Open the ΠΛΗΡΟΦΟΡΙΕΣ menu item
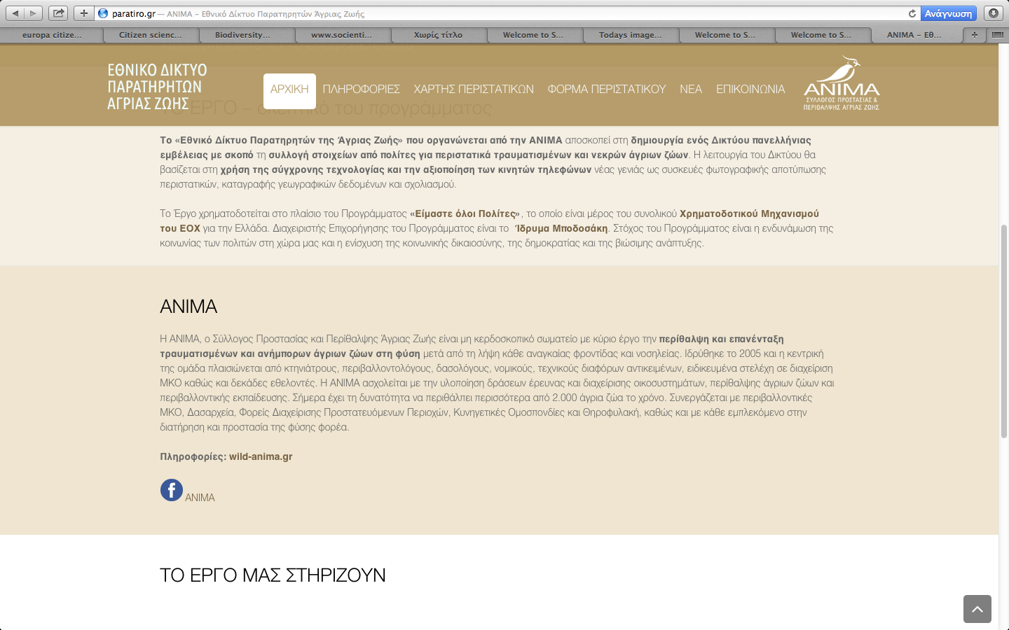1009x630 pixels. pos(362,90)
